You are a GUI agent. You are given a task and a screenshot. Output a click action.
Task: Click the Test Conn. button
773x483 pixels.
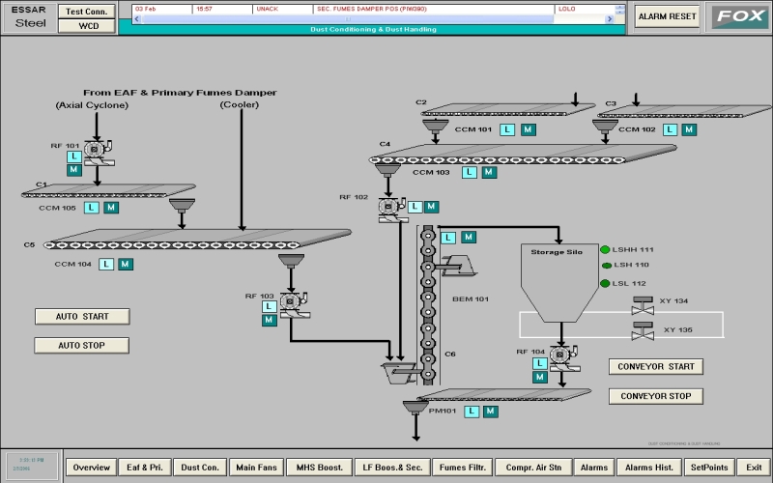point(87,12)
